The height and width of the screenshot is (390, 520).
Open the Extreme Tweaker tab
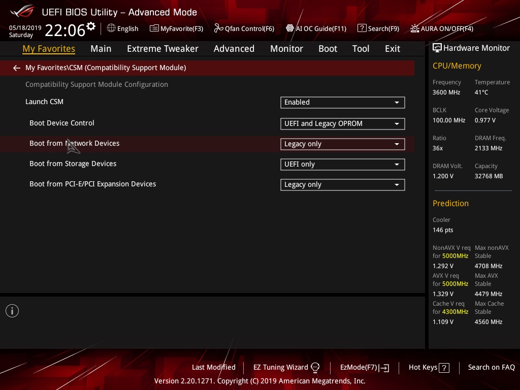162,49
